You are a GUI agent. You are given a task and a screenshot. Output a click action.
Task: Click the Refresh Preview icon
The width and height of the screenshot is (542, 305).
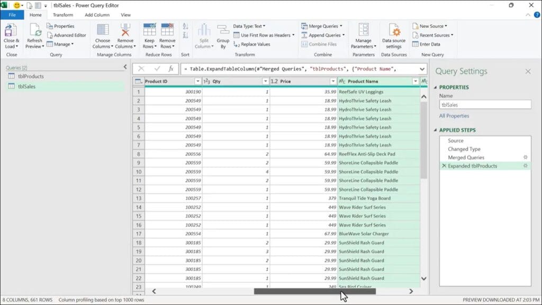35,31
